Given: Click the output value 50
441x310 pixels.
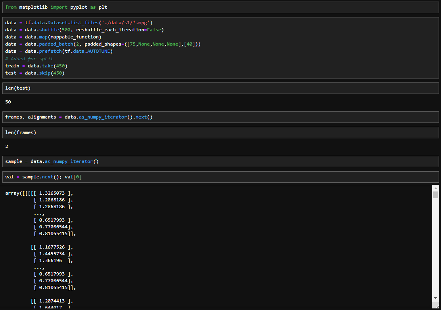Looking at the screenshot, I should tap(8, 102).
